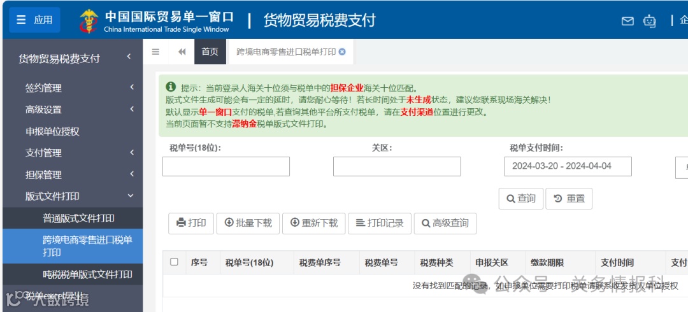Select 跨境电商零售进口税单打印 in the sidebar
The width and height of the screenshot is (688, 312).
click(x=73, y=246)
